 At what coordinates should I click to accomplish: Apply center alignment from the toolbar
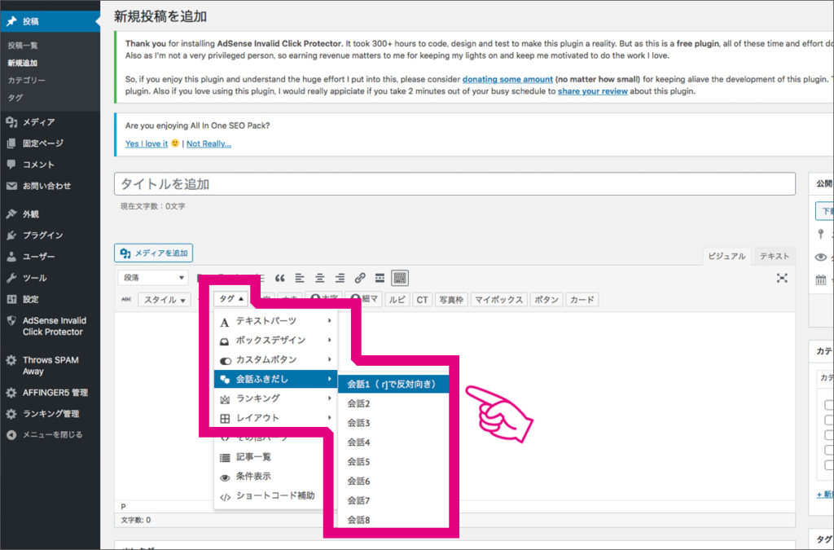click(319, 277)
